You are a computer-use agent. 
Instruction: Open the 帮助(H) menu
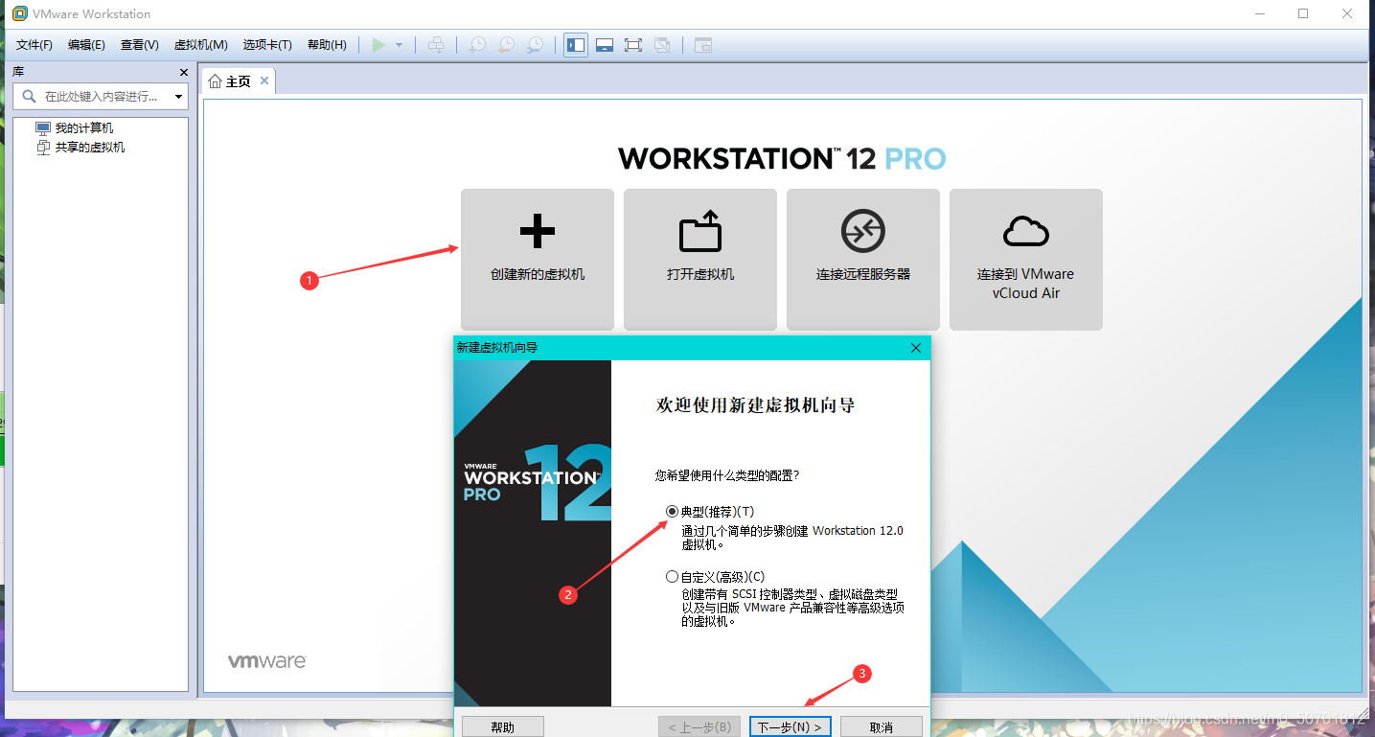coord(327,45)
